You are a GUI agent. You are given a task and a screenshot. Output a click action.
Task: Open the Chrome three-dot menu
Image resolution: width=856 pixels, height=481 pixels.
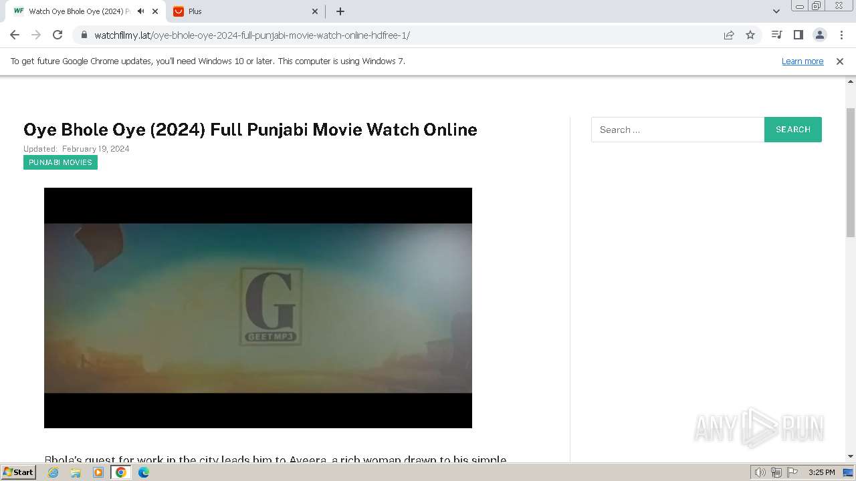click(x=841, y=35)
